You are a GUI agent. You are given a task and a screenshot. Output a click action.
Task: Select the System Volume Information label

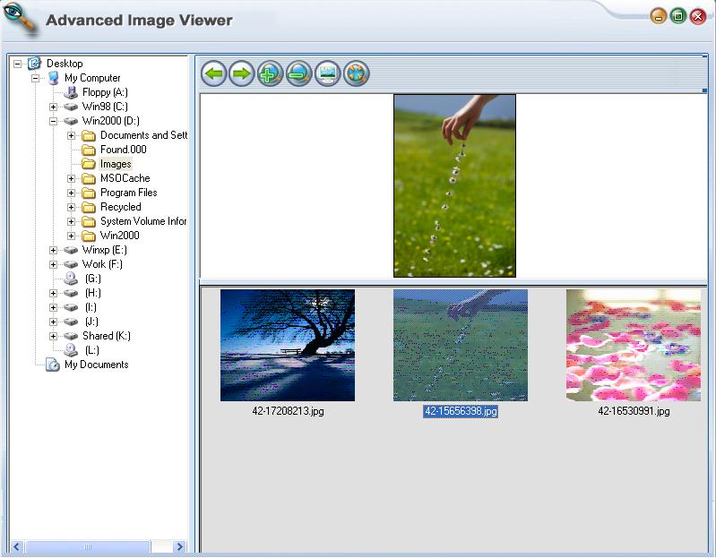[143, 221]
